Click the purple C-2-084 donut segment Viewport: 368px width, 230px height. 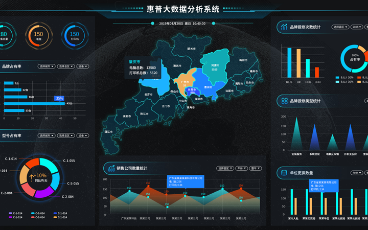pyautogui.click(x=44, y=192)
